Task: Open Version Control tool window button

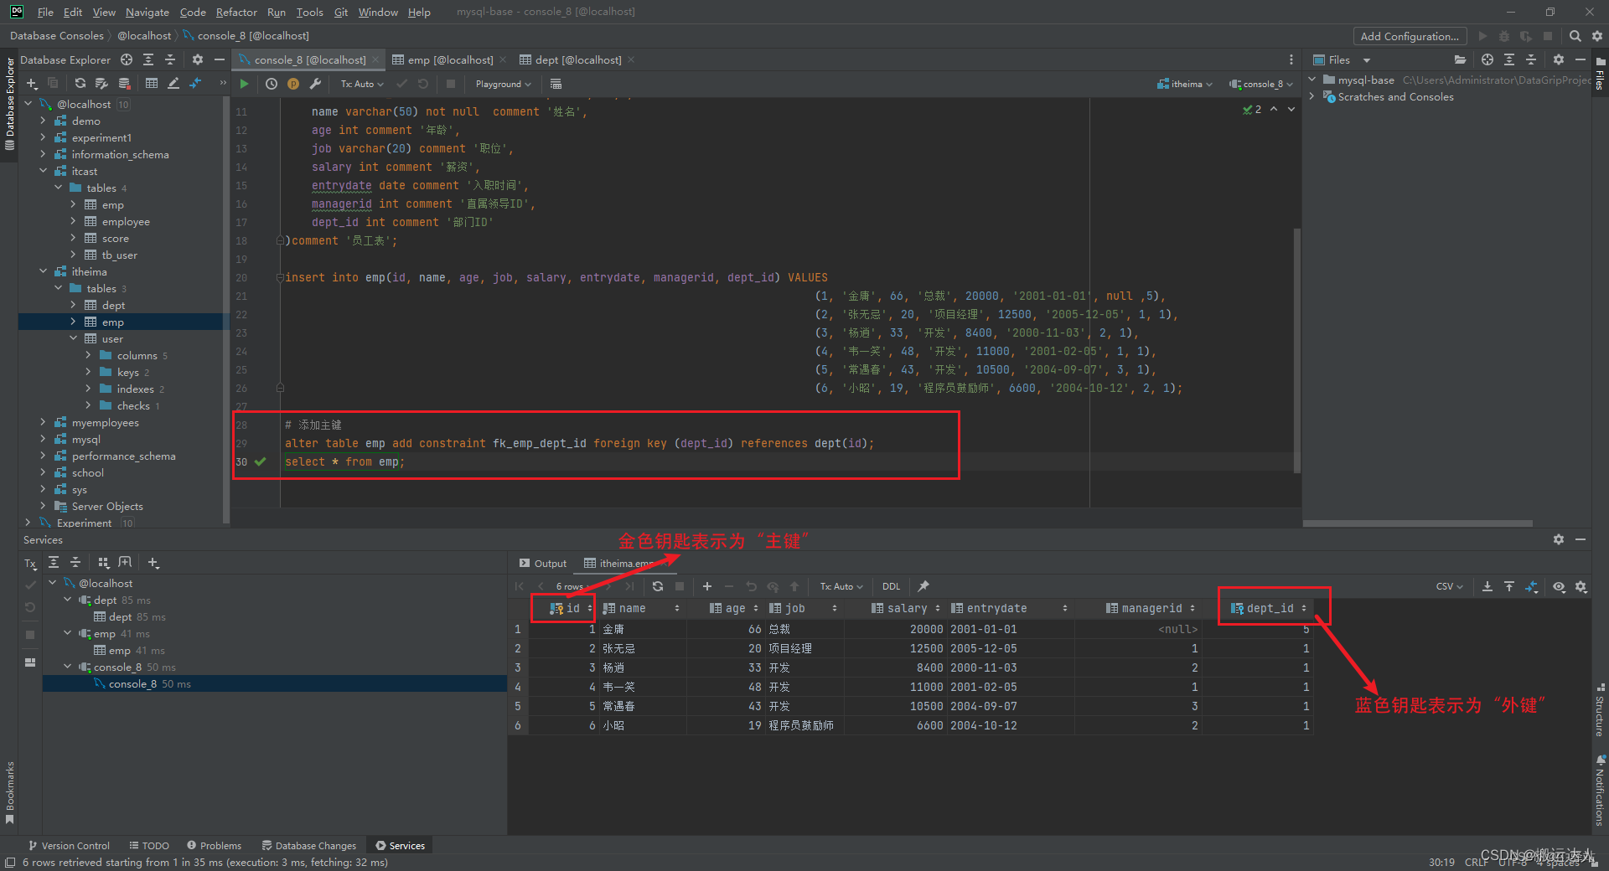Action: click(69, 846)
